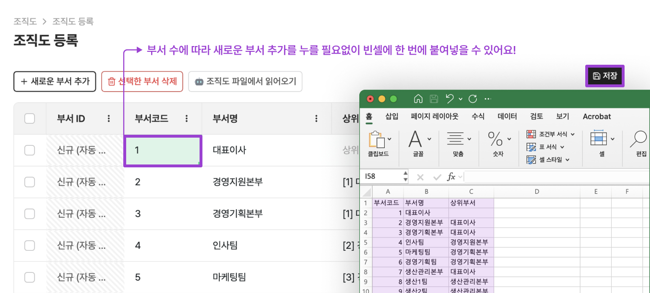The width and height of the screenshot is (650, 293).
Task: Switch to the 데이터 ribbon tab
Action: 507,116
